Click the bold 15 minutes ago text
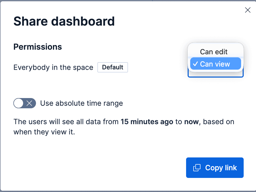Screen dimensions: 256x192 pos(147,122)
